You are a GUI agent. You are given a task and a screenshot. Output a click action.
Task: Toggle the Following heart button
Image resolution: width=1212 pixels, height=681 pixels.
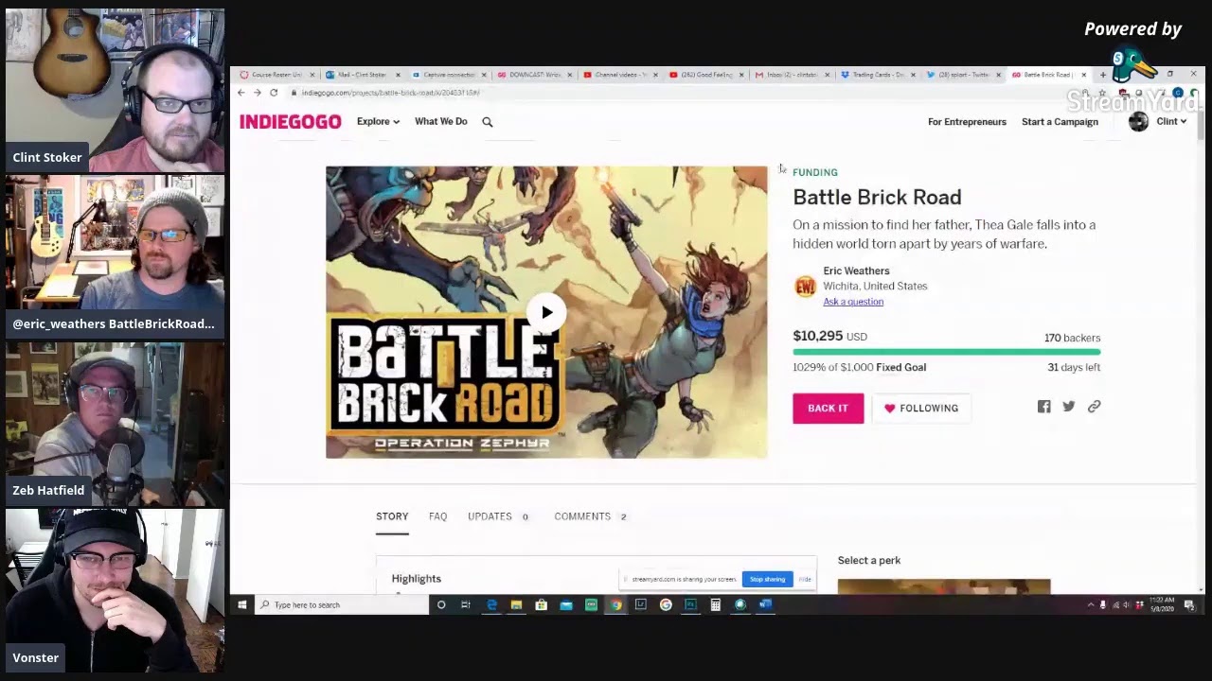pos(920,409)
